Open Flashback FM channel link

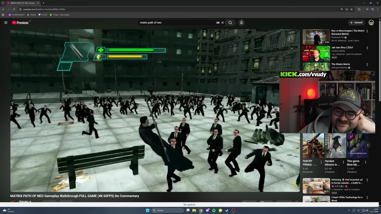coord(338,37)
